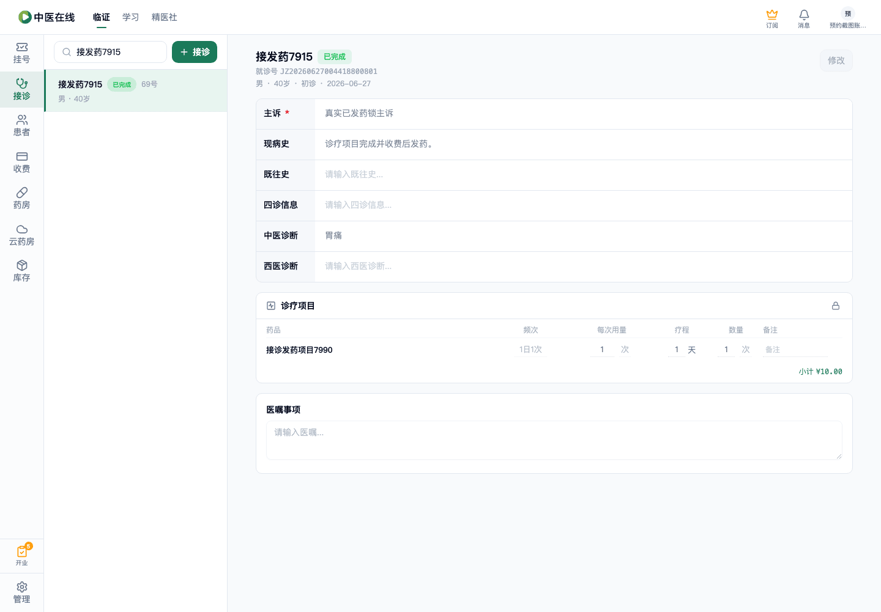Viewport: 881px width, 612px height.
Task: Click the 诊疗项目 section chart icon
Action: [x=271, y=306]
